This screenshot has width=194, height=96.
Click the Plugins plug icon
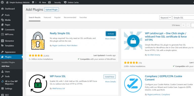(x=2, y=57)
